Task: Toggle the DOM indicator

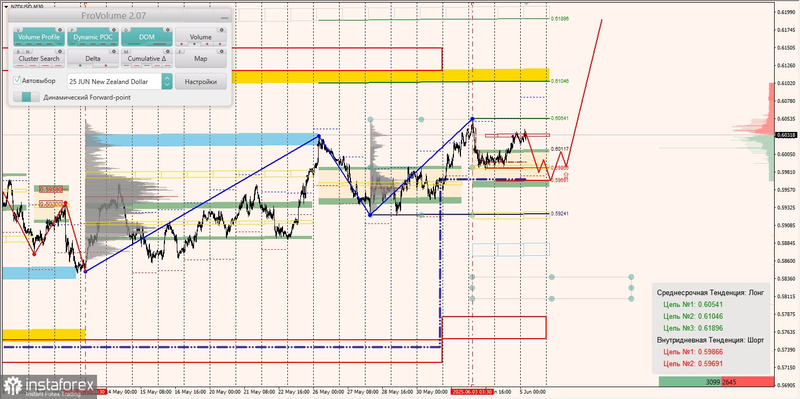Action: (x=147, y=37)
